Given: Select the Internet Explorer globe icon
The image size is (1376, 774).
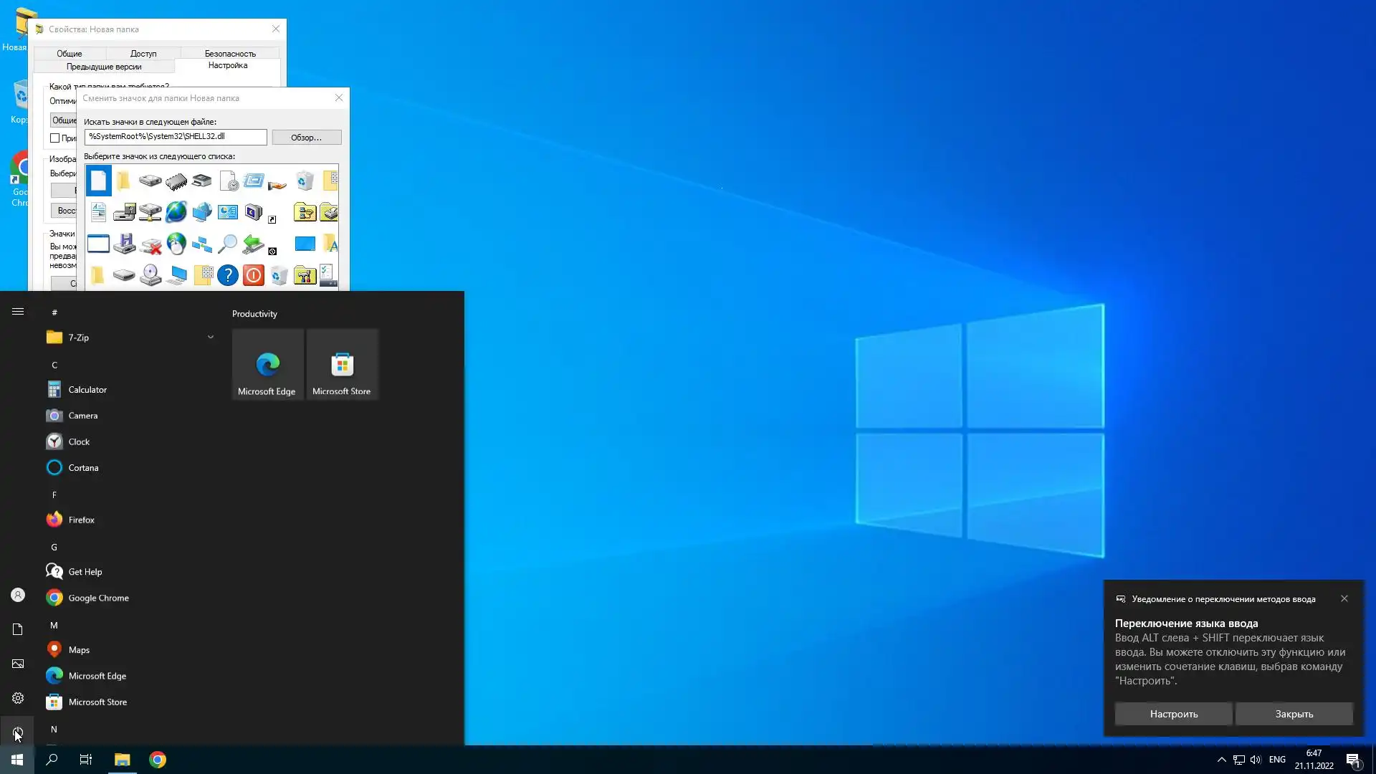Looking at the screenshot, I should point(176,212).
